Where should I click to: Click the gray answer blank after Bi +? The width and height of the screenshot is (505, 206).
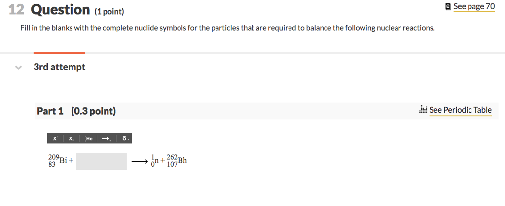102,161
